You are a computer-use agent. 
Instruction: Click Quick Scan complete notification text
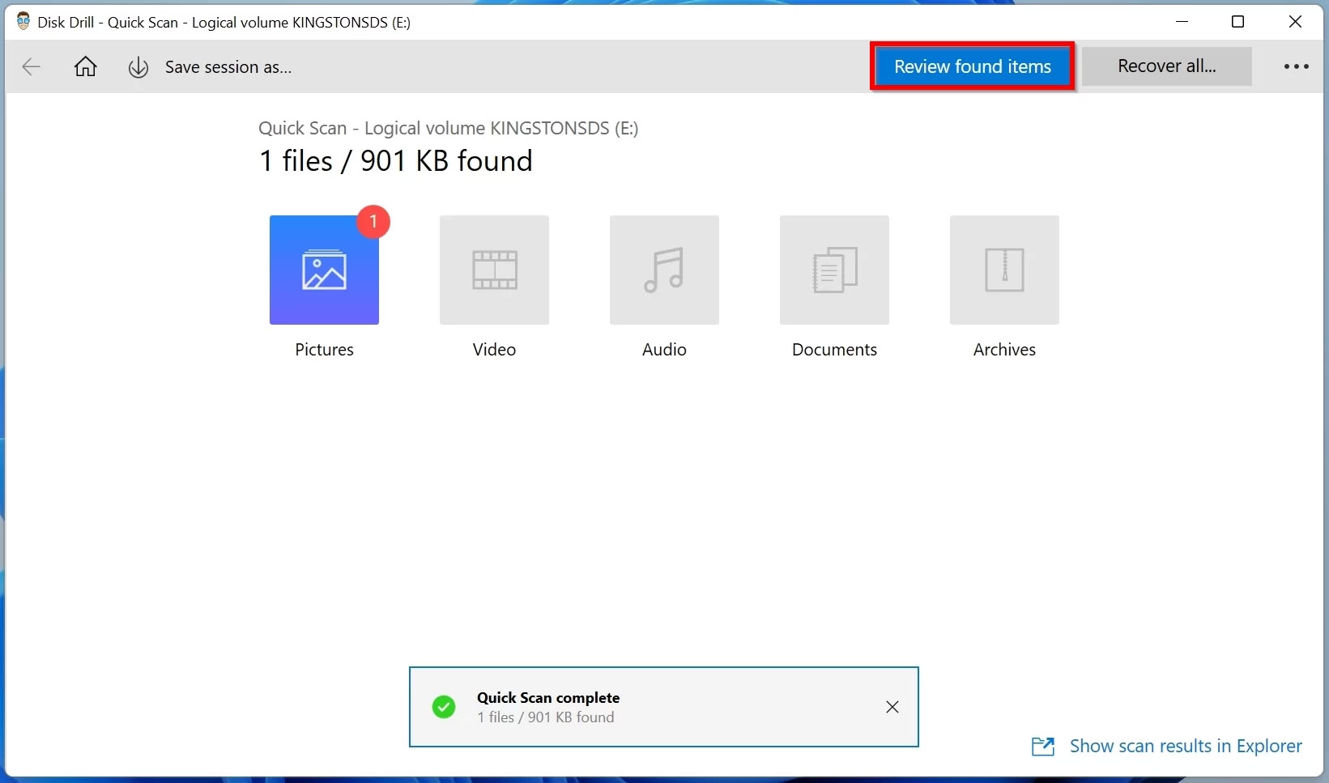pyautogui.click(x=548, y=698)
